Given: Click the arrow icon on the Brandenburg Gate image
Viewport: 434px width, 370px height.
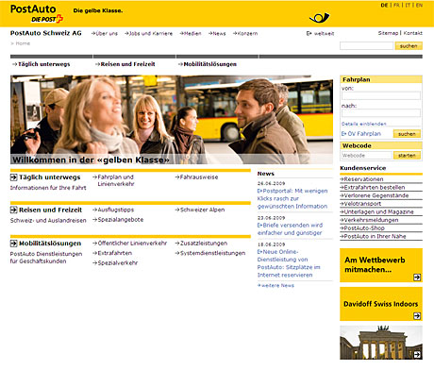Looking at the screenshot, I should tap(417, 355).
